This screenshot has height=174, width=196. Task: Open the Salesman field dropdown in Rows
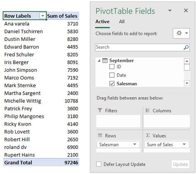[x=135, y=144]
